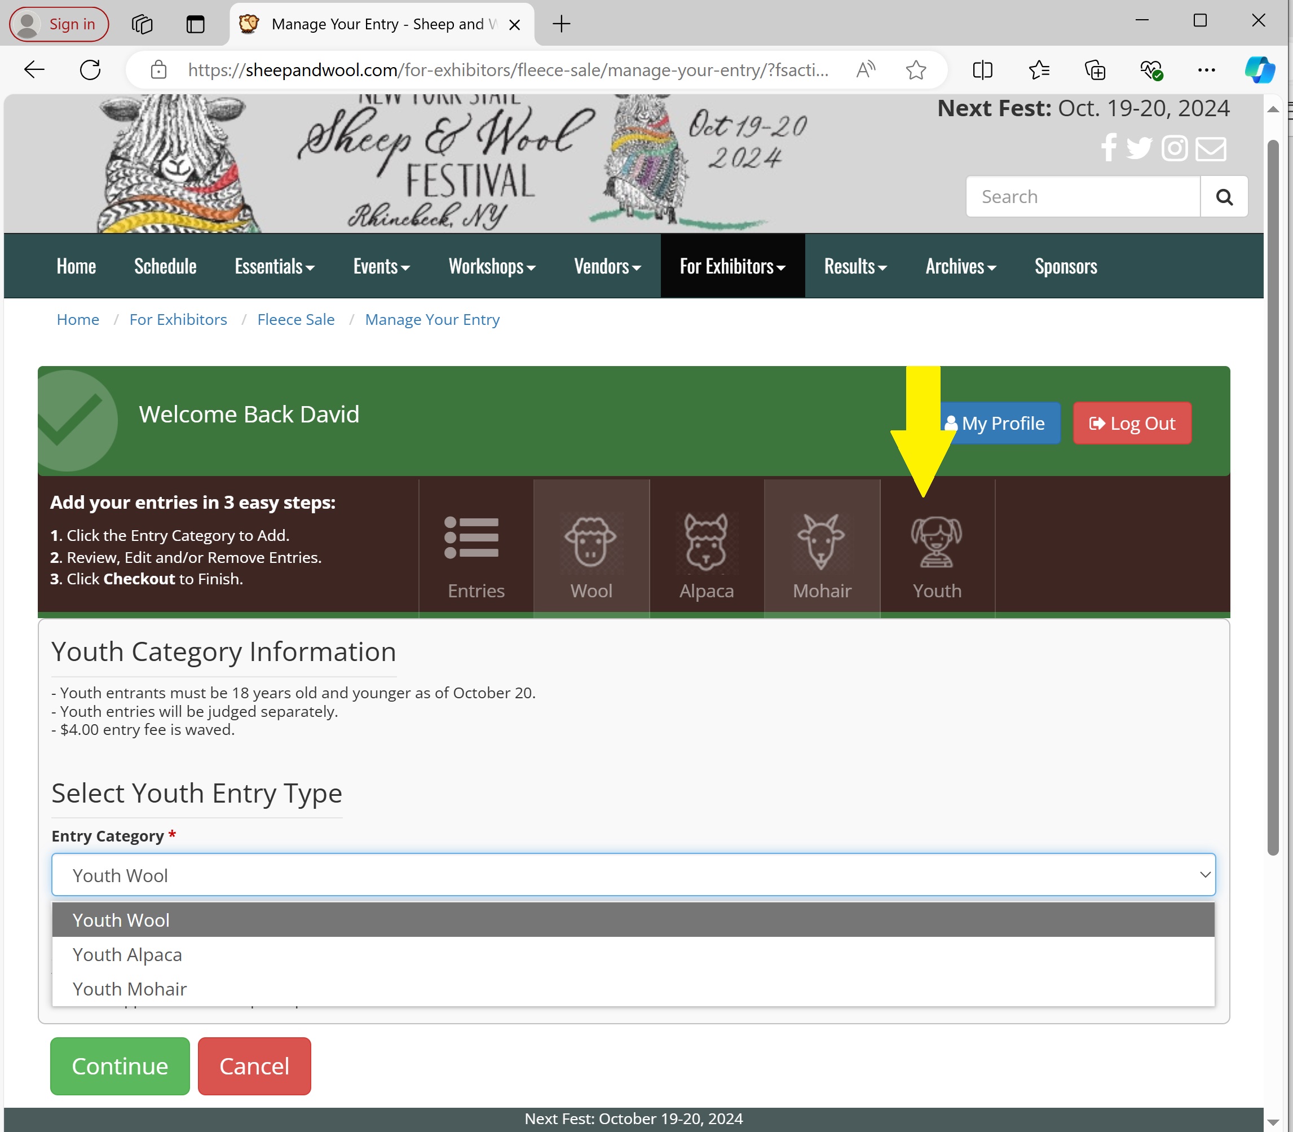Submit search with magnifier button
The image size is (1293, 1132).
coord(1224,197)
